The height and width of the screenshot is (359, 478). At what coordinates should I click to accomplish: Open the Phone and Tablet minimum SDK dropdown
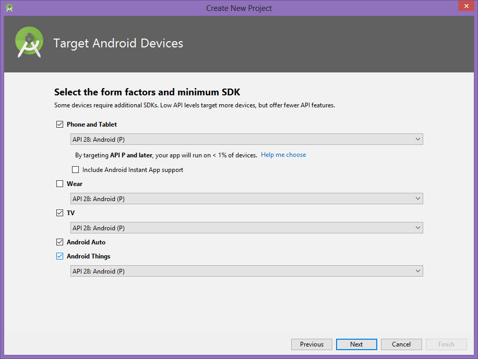pyautogui.click(x=247, y=139)
